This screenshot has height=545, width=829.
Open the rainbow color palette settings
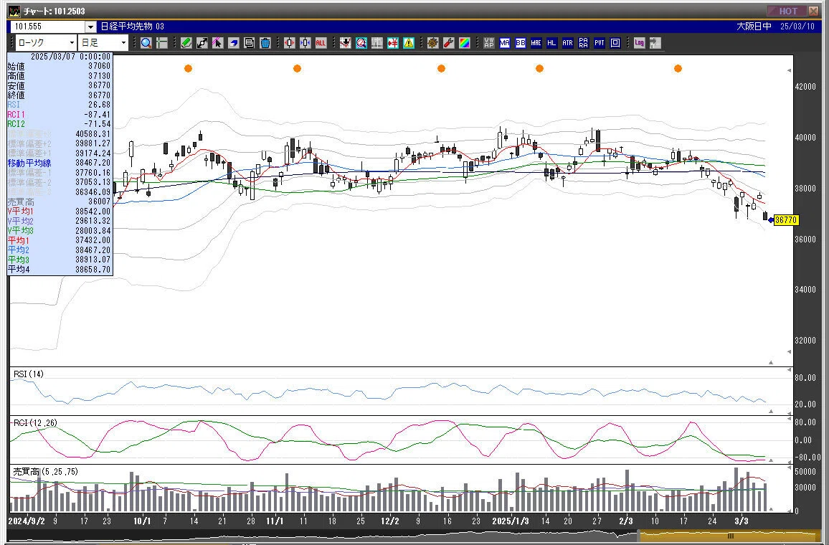tap(465, 43)
